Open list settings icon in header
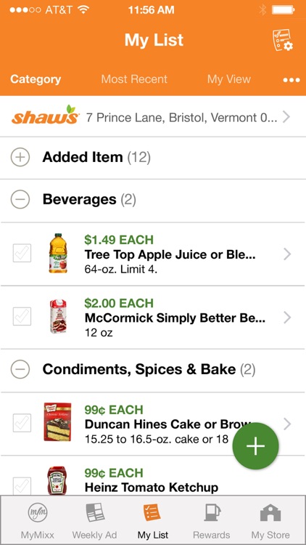Viewport: 306px width, 545px height. (283, 40)
